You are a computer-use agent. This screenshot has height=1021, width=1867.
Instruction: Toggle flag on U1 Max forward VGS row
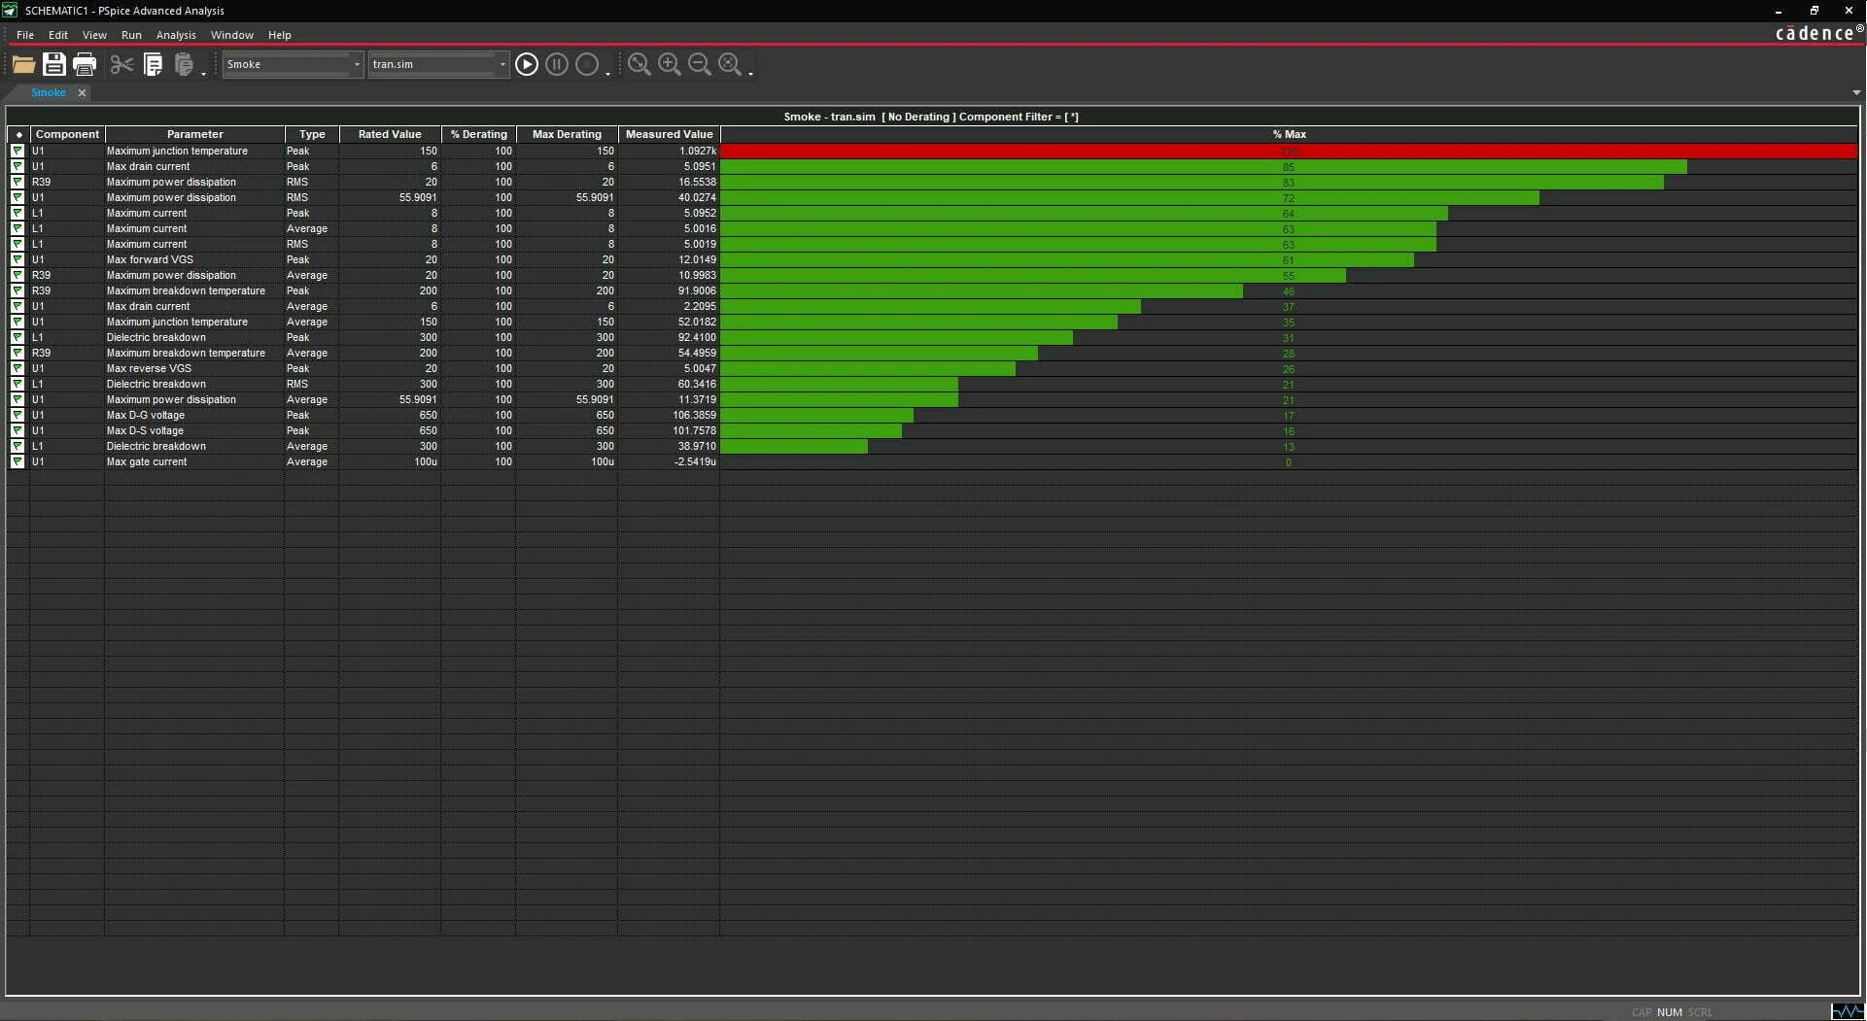17,259
